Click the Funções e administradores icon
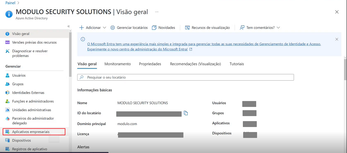This screenshot has height=153, width=347. 7,101
